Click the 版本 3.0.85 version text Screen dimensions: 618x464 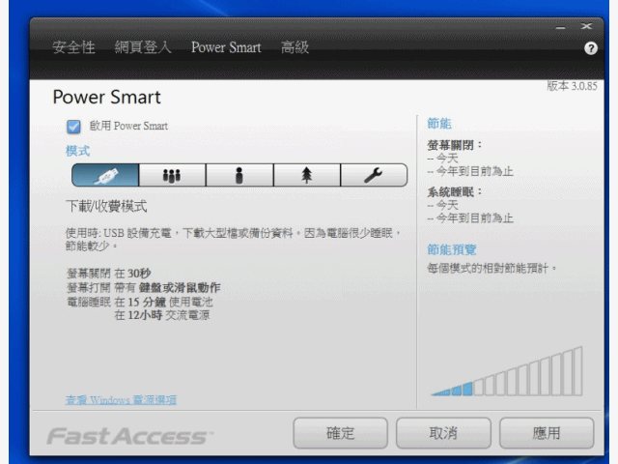pyautogui.click(x=572, y=86)
